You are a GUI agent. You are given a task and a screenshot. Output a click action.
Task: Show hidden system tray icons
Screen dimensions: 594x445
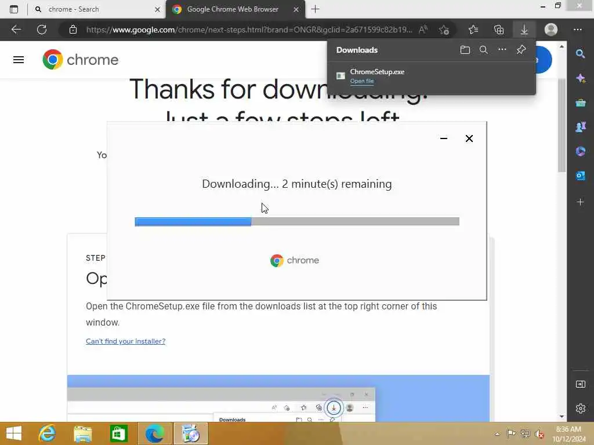(x=497, y=434)
